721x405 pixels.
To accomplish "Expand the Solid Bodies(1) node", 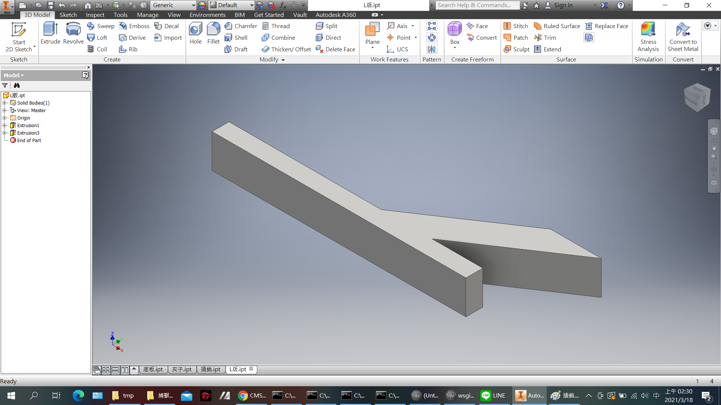I will tap(5, 103).
